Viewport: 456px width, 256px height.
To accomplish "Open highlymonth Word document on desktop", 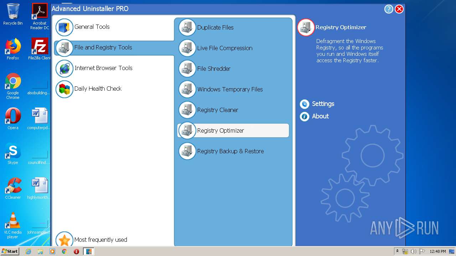I will pyautogui.click(x=40, y=188).
